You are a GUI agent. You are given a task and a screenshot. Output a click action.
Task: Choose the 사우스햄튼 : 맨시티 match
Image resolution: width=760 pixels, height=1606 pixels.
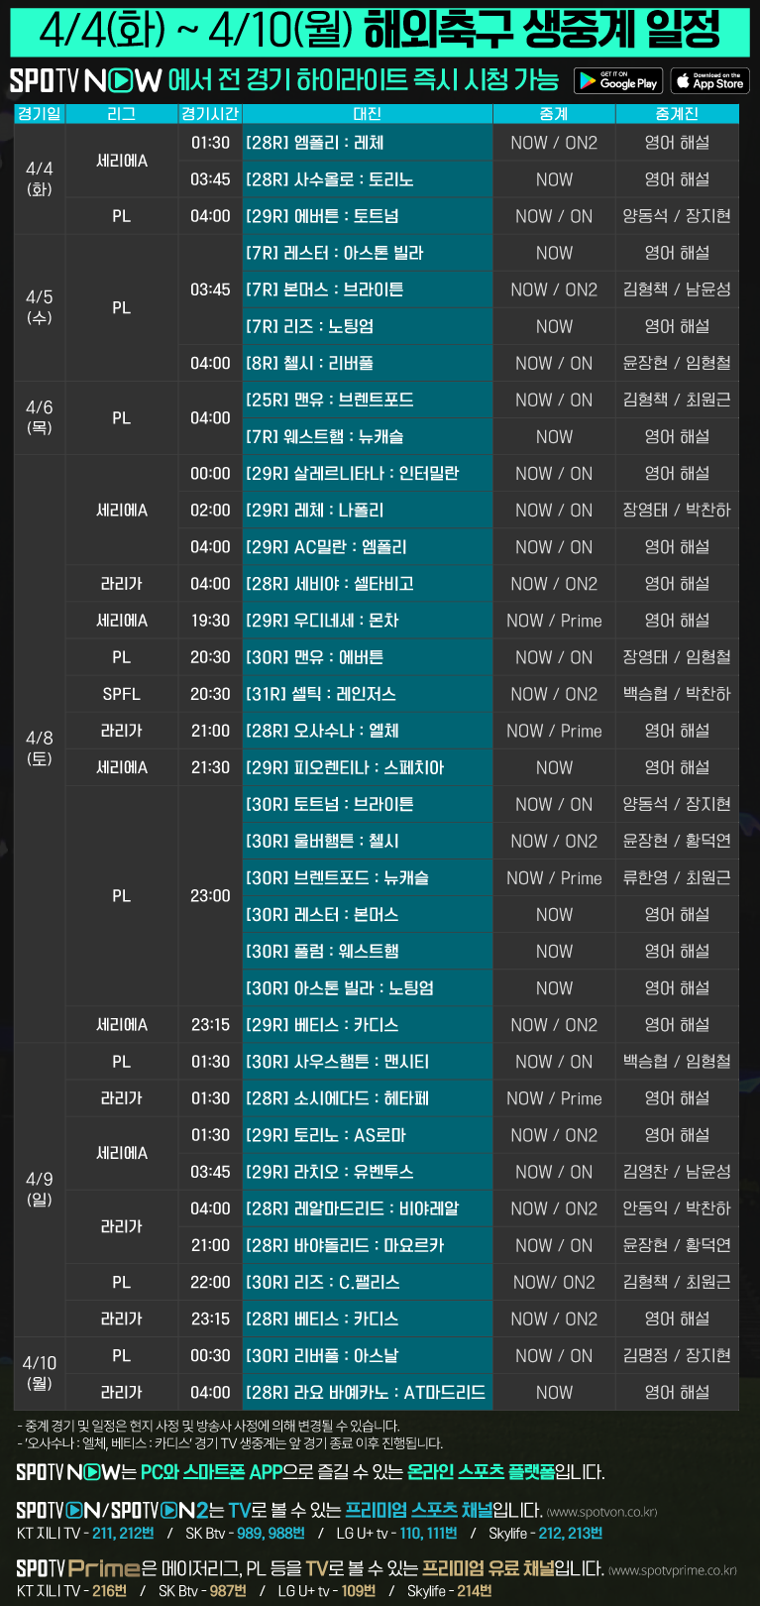(x=367, y=1062)
